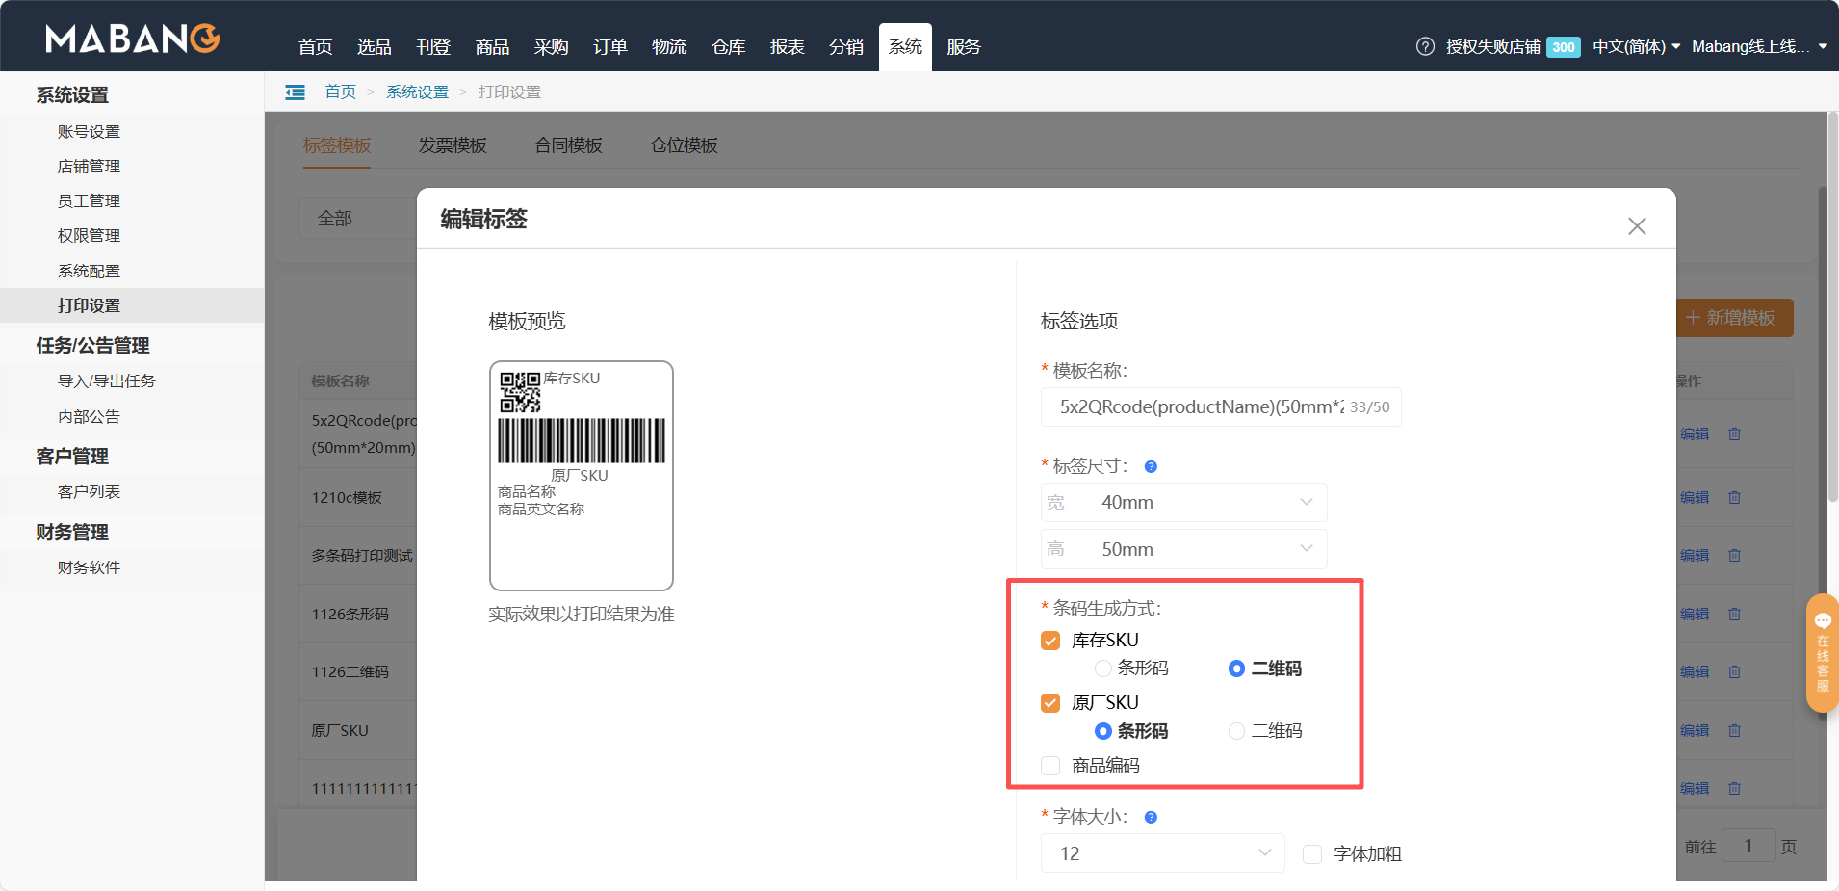The image size is (1839, 891).
Task: Open the 订单 menu in top navigation
Action: (609, 46)
